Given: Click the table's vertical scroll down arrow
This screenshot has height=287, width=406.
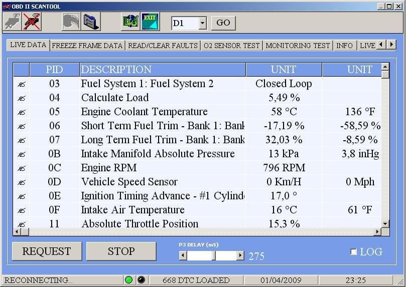Looking at the screenshot, I should coord(385,224).
